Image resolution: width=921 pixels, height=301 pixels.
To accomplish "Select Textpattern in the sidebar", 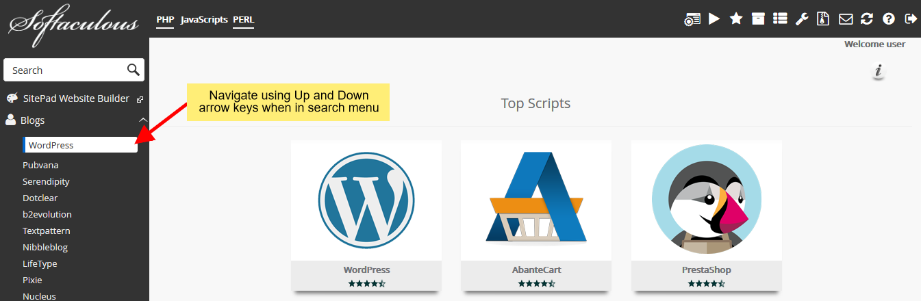I will pyautogui.click(x=46, y=231).
